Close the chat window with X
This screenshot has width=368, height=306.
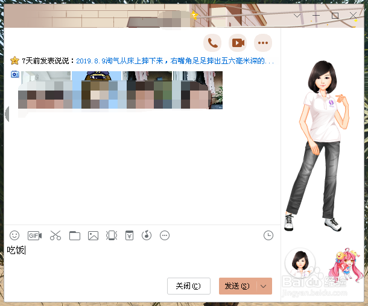coord(353,16)
